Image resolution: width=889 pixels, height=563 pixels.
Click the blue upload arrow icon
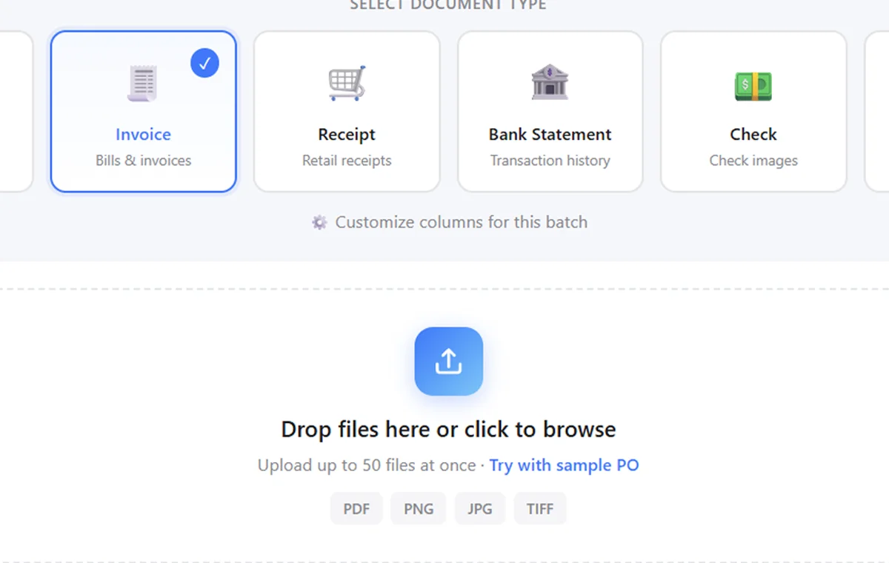pyautogui.click(x=449, y=362)
